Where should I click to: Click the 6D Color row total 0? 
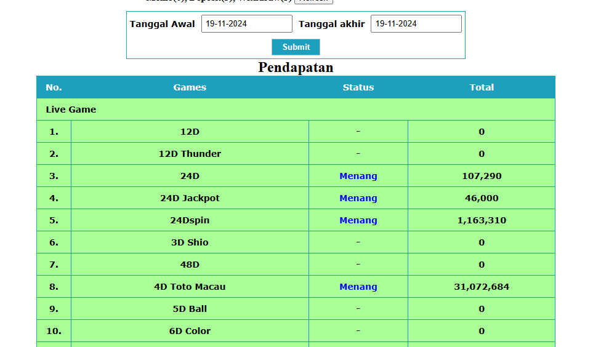click(482, 331)
